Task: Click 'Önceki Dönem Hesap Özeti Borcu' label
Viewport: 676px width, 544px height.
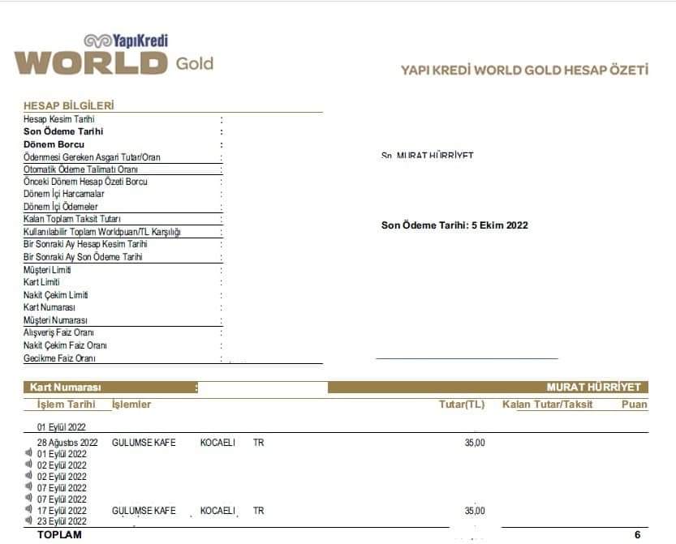Action: click(x=85, y=182)
